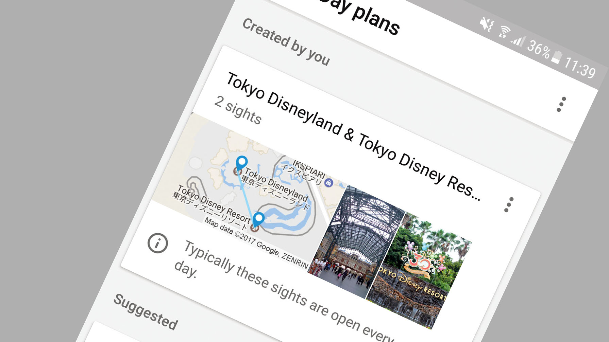Select the Suggested section heading
609x342 pixels.
tap(146, 312)
